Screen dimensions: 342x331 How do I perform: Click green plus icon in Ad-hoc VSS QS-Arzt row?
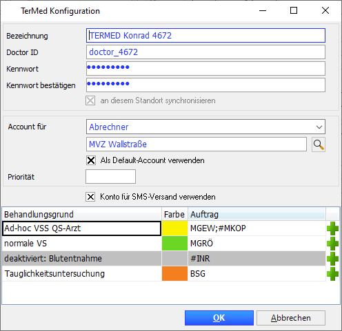click(x=332, y=228)
